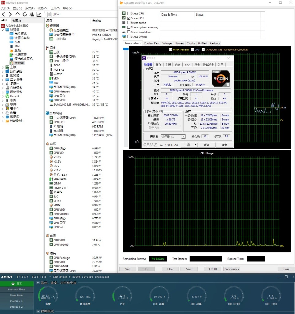The width and height of the screenshot is (295, 314).
Task: Open the CPU-Z 工具 dropdown arrow
Action: point(196,144)
